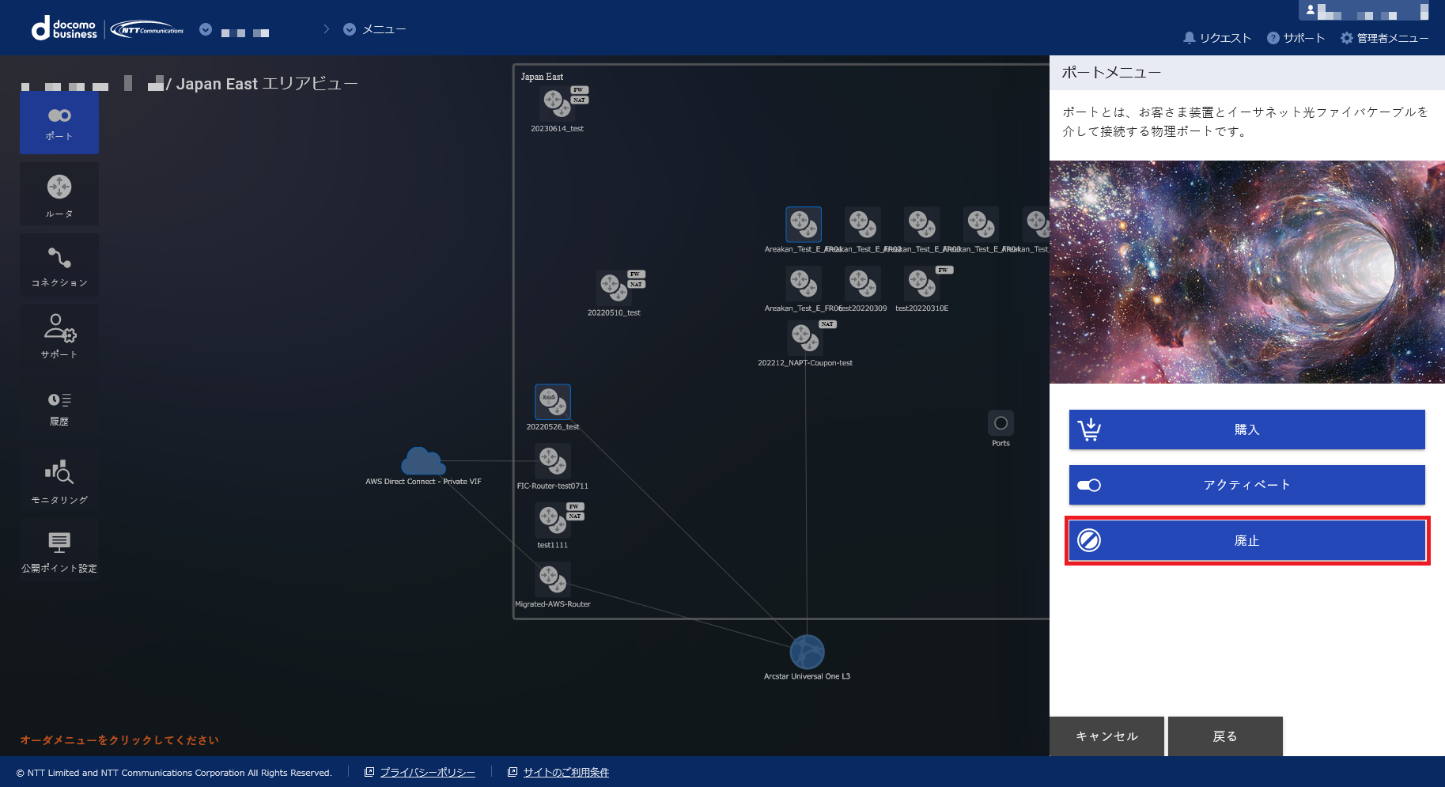1445x787 pixels.
Task: Click the Ports circle node
Action: (x=1001, y=423)
